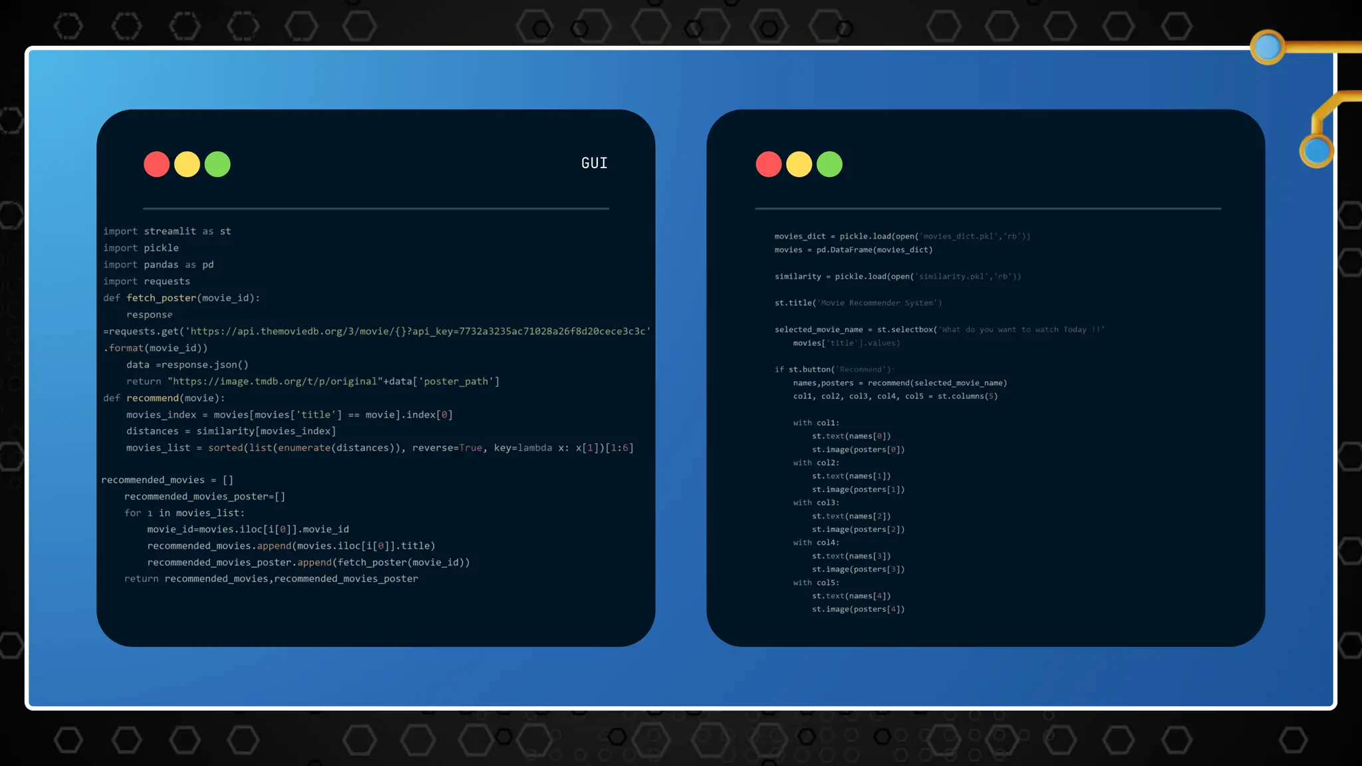Click the 'for i in movies_list:' line
Image resolution: width=1362 pixels, height=766 pixels.
[x=184, y=513]
